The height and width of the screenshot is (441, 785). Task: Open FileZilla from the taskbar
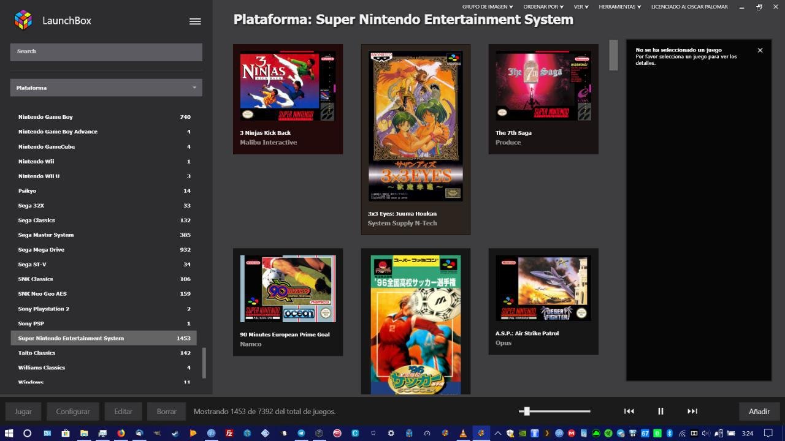pos(229,433)
